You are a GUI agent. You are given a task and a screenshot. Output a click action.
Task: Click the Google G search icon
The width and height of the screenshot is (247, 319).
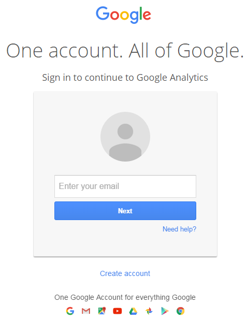point(70,311)
